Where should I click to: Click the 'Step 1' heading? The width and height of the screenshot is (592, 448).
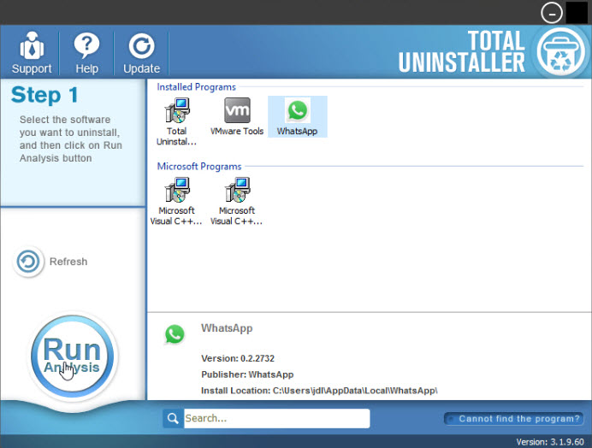pyautogui.click(x=44, y=95)
